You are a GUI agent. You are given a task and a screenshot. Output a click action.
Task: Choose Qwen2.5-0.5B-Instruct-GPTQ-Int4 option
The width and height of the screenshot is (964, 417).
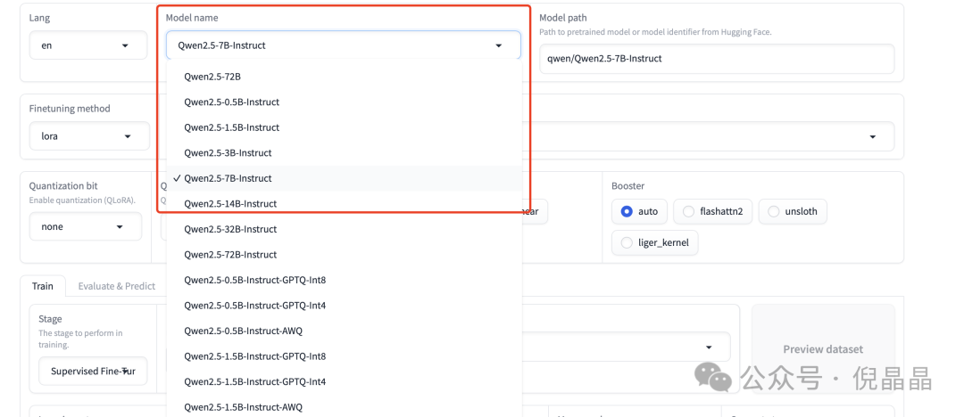pos(345,306)
